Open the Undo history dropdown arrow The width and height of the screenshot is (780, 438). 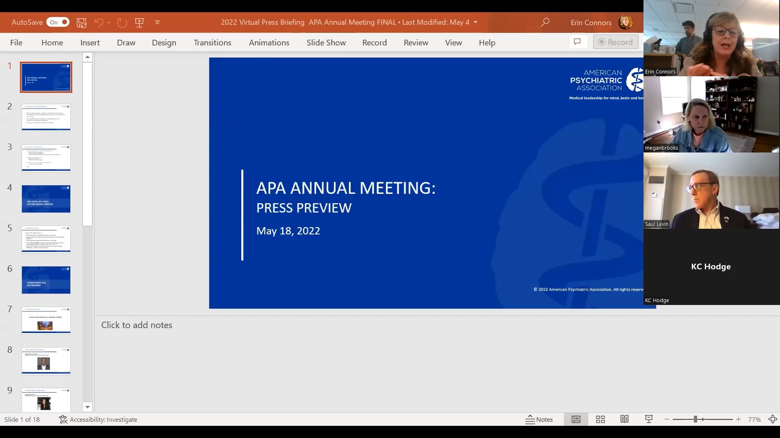109,23
